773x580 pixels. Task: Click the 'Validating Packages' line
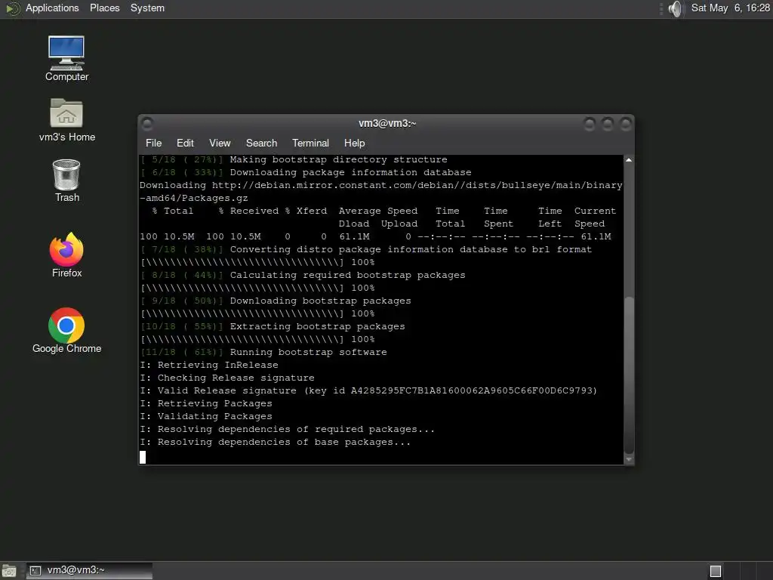pos(206,416)
